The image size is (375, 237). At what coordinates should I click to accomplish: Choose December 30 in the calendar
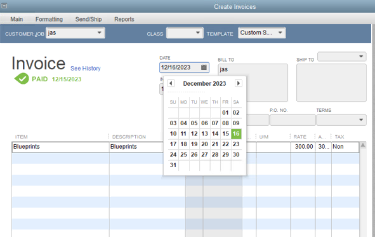pos(236,154)
